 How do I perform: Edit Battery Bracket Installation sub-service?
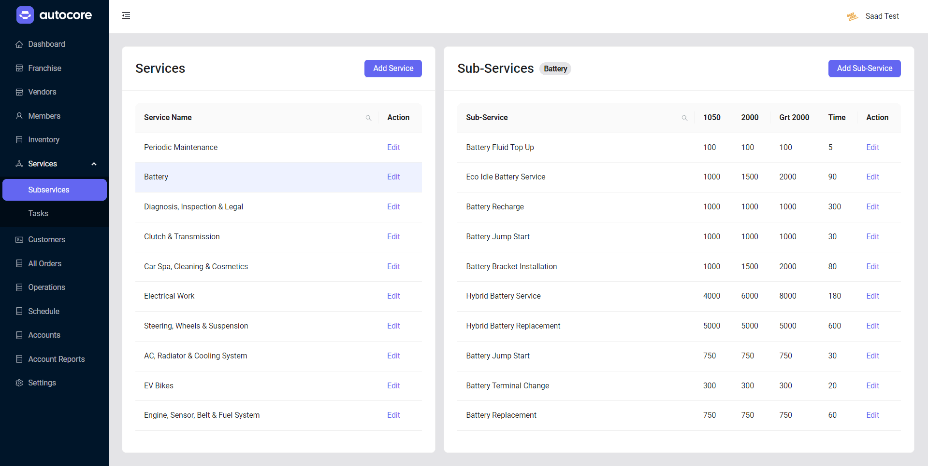872,266
